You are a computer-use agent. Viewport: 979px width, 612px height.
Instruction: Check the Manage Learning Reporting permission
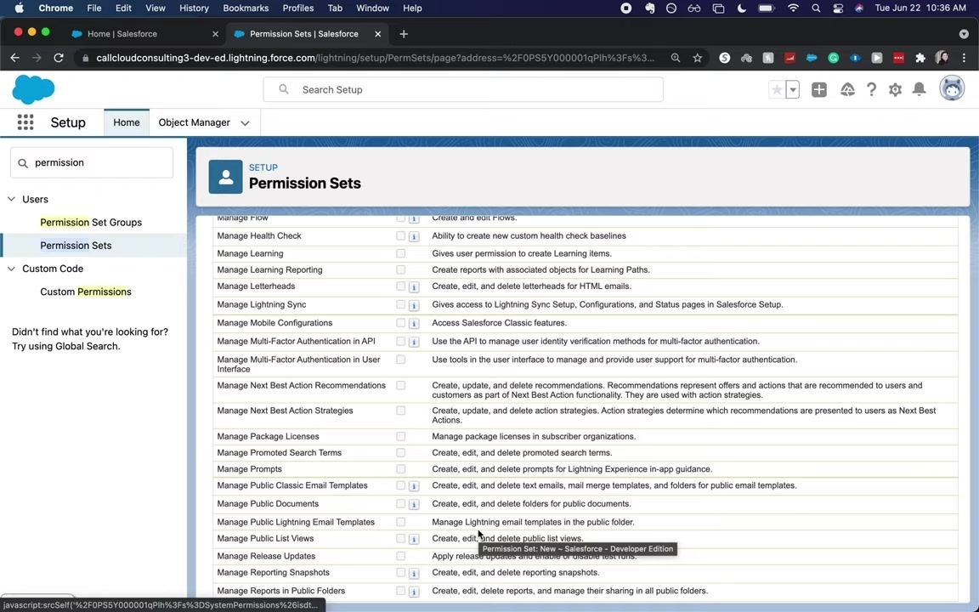point(401,269)
